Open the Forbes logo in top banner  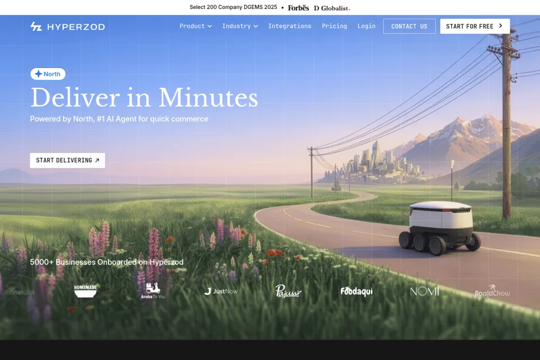coord(298,8)
